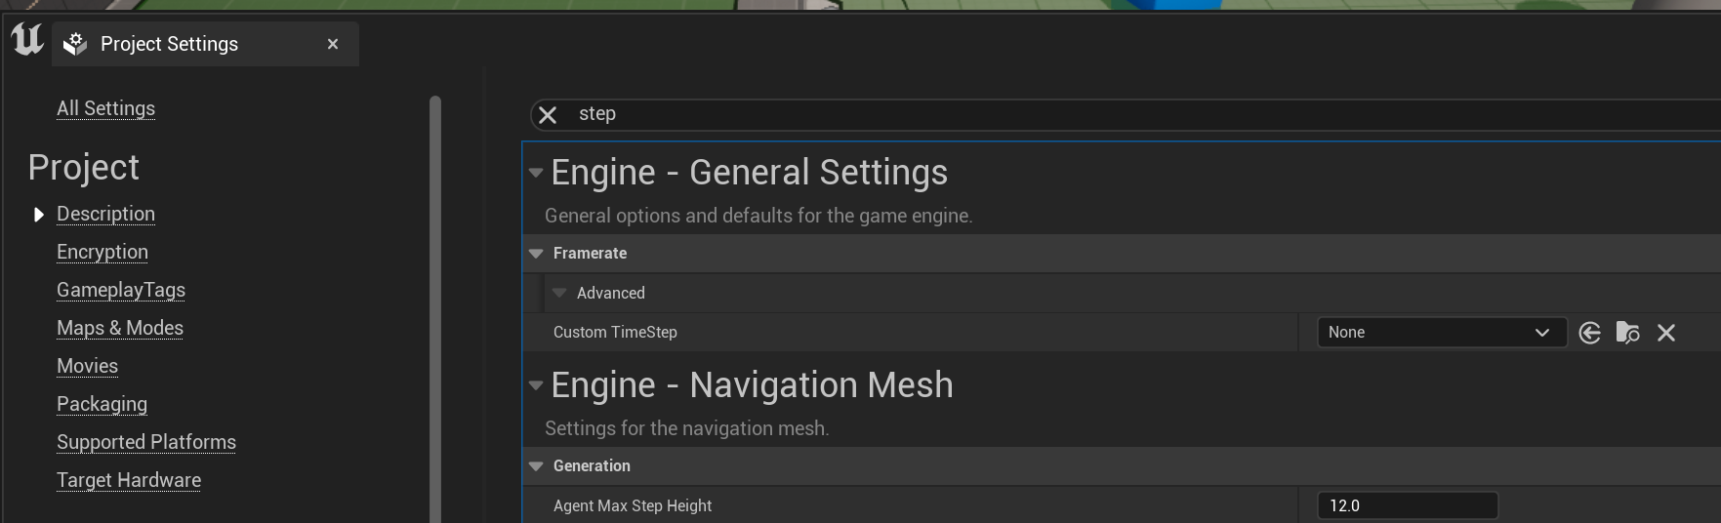Collapse the Framerate category
The height and width of the screenshot is (523, 1721).
pos(536,254)
